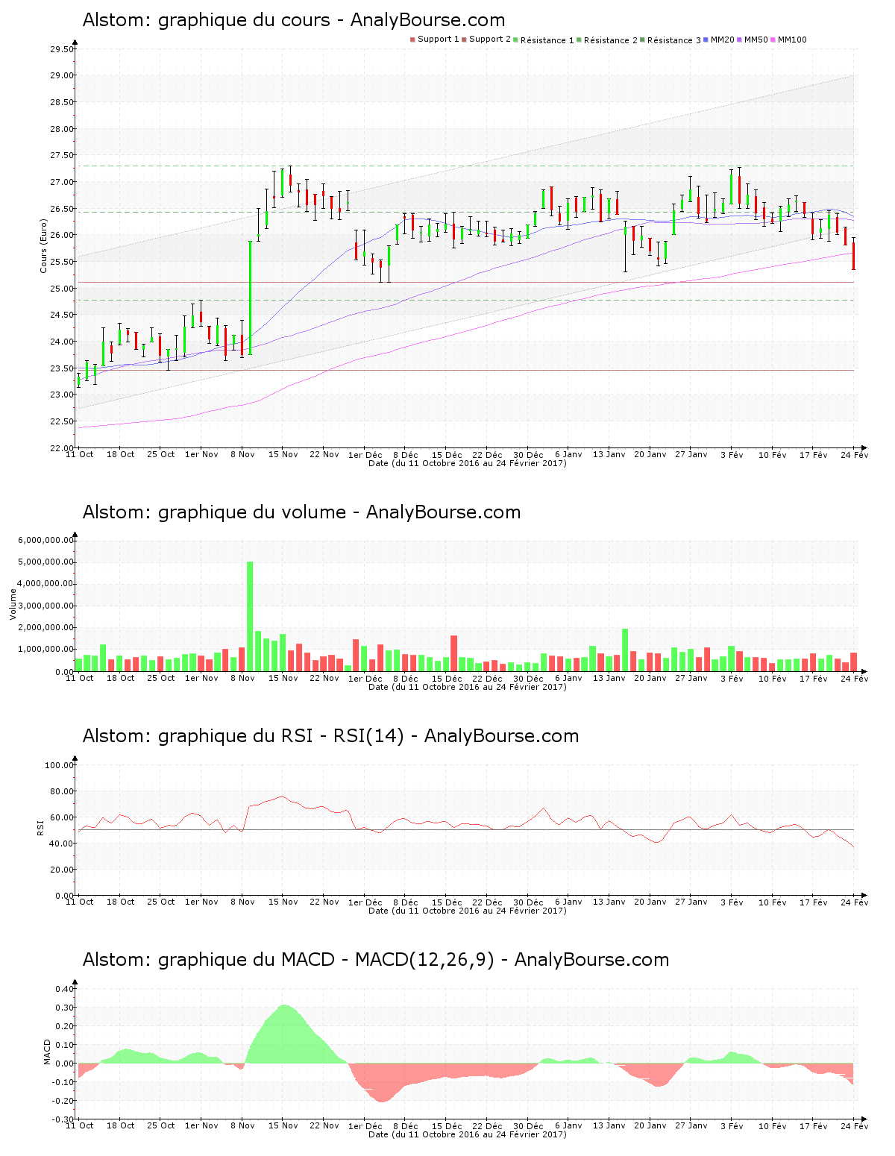895x1156 pixels.
Task: Select the 'Résistance 1' legend label
Action: pyautogui.click(x=547, y=40)
